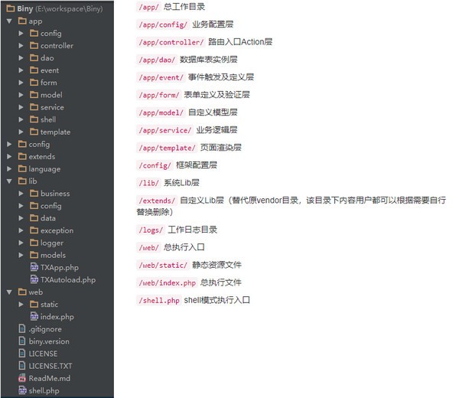
Task: Click the TXApp.php file icon
Action: [x=34, y=267]
